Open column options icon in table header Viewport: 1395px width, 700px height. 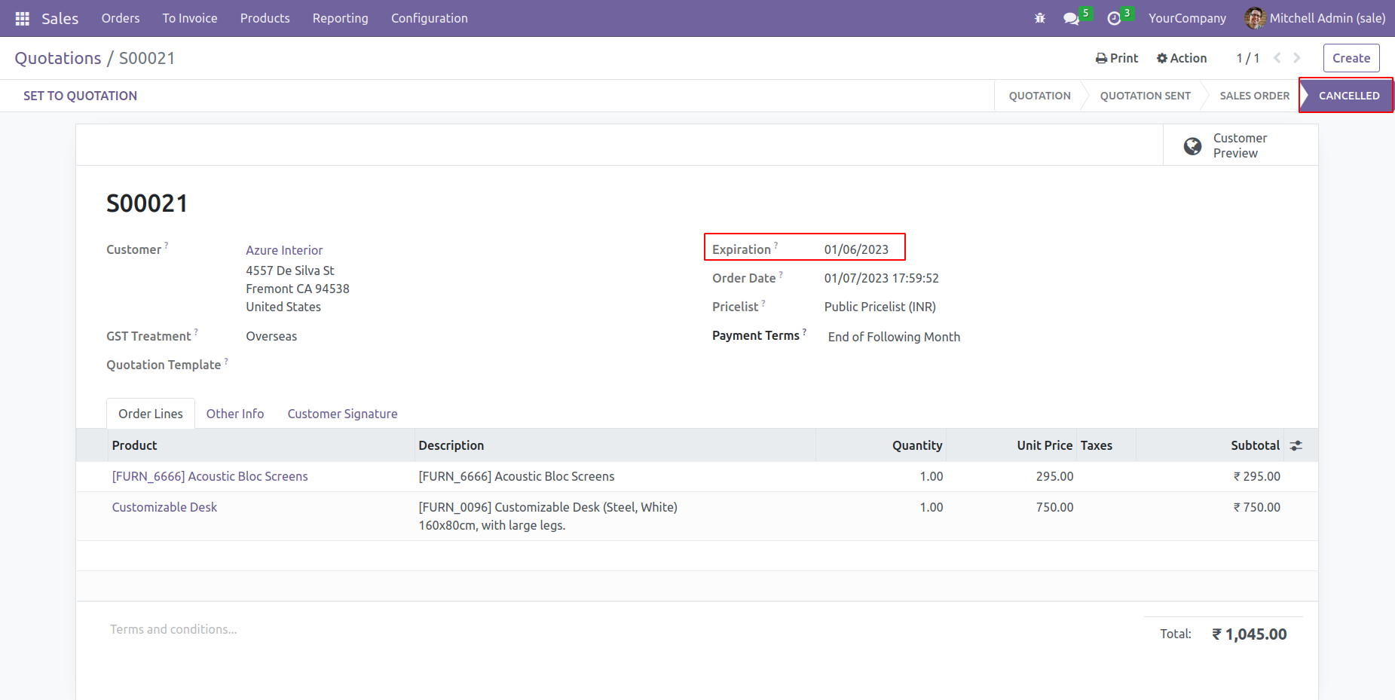click(x=1296, y=445)
